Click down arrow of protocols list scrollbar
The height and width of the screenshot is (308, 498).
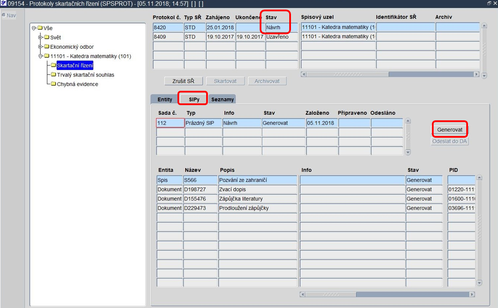[484, 76]
